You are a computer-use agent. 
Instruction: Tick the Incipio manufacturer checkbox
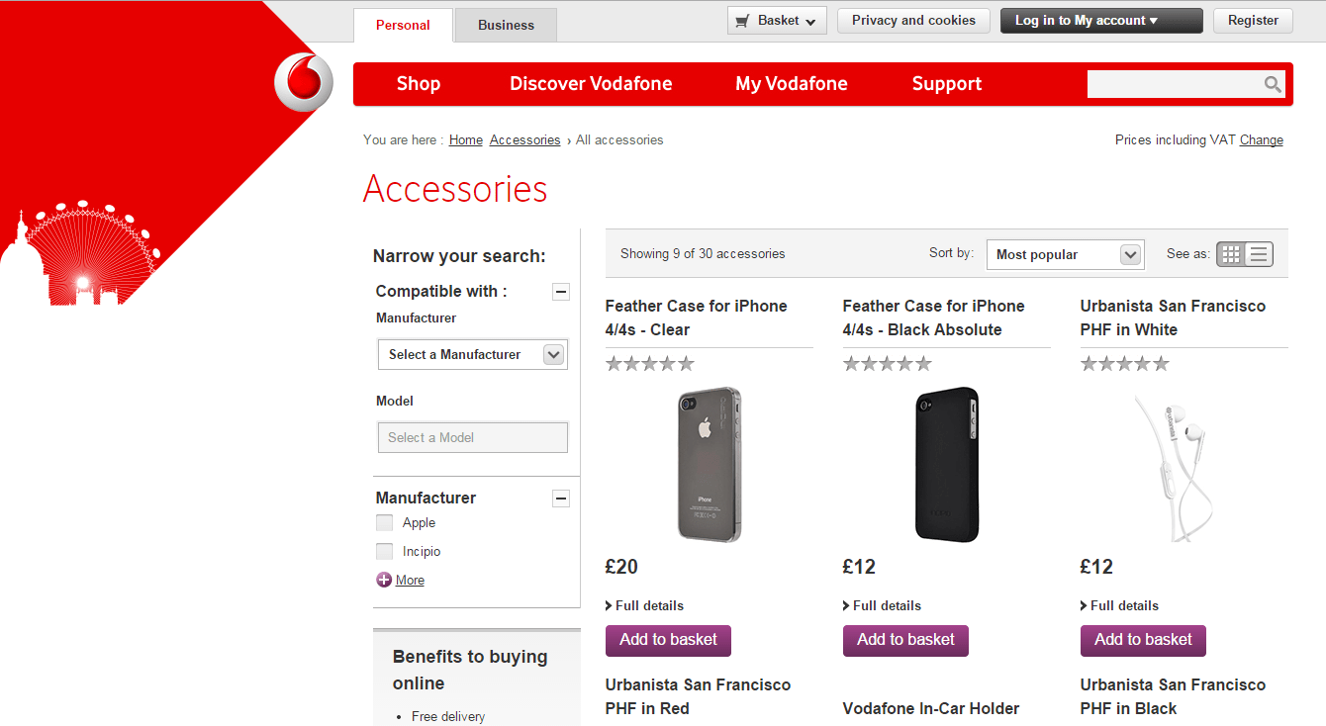(384, 552)
